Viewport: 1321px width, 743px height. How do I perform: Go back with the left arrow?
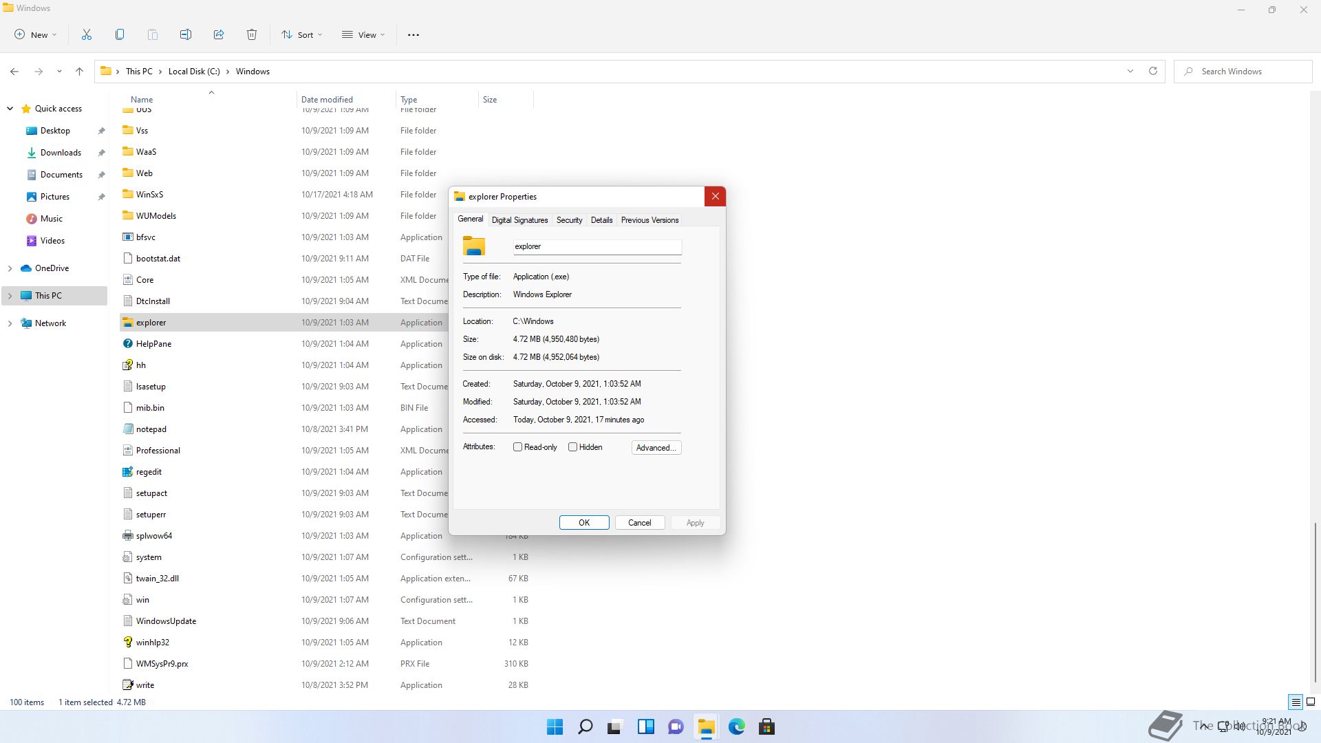[14, 71]
